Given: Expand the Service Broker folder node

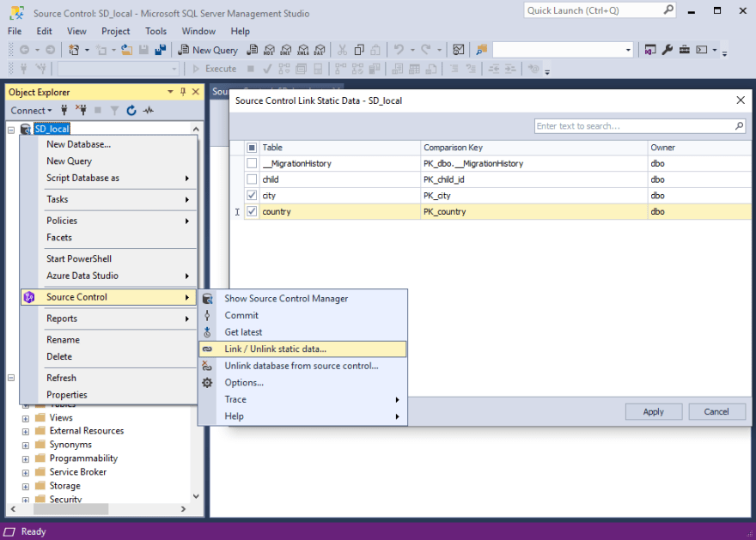Looking at the screenshot, I should click(26, 472).
